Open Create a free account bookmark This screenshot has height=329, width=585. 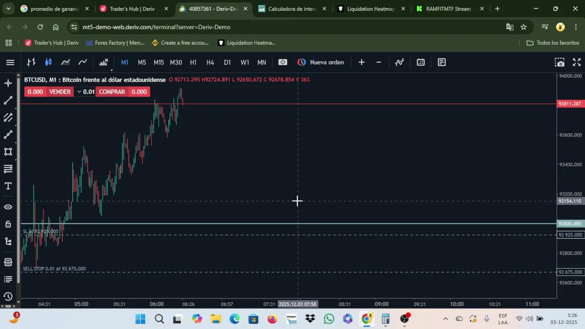click(x=180, y=42)
